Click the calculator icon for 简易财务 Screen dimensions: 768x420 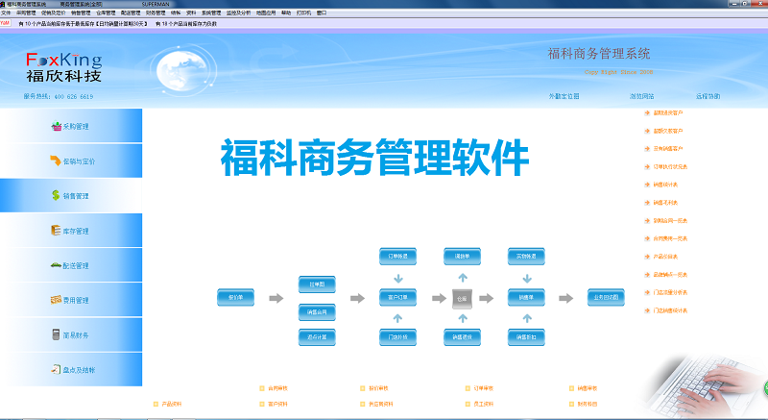pos(56,334)
